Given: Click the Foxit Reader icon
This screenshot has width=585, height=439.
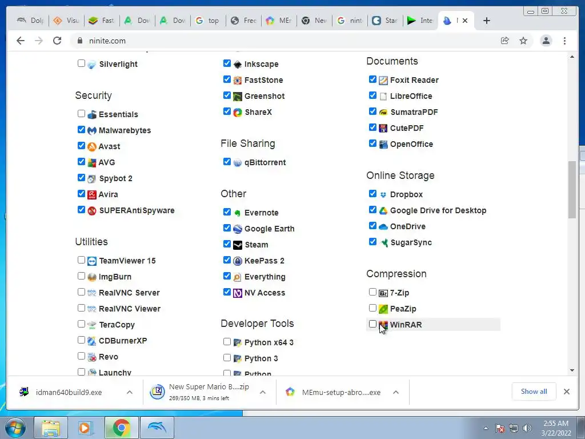Looking at the screenshot, I should (383, 80).
